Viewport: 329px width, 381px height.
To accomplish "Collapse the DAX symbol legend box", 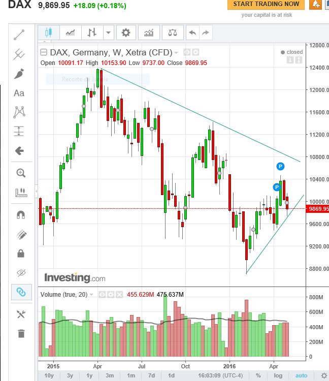I will 44,52.
